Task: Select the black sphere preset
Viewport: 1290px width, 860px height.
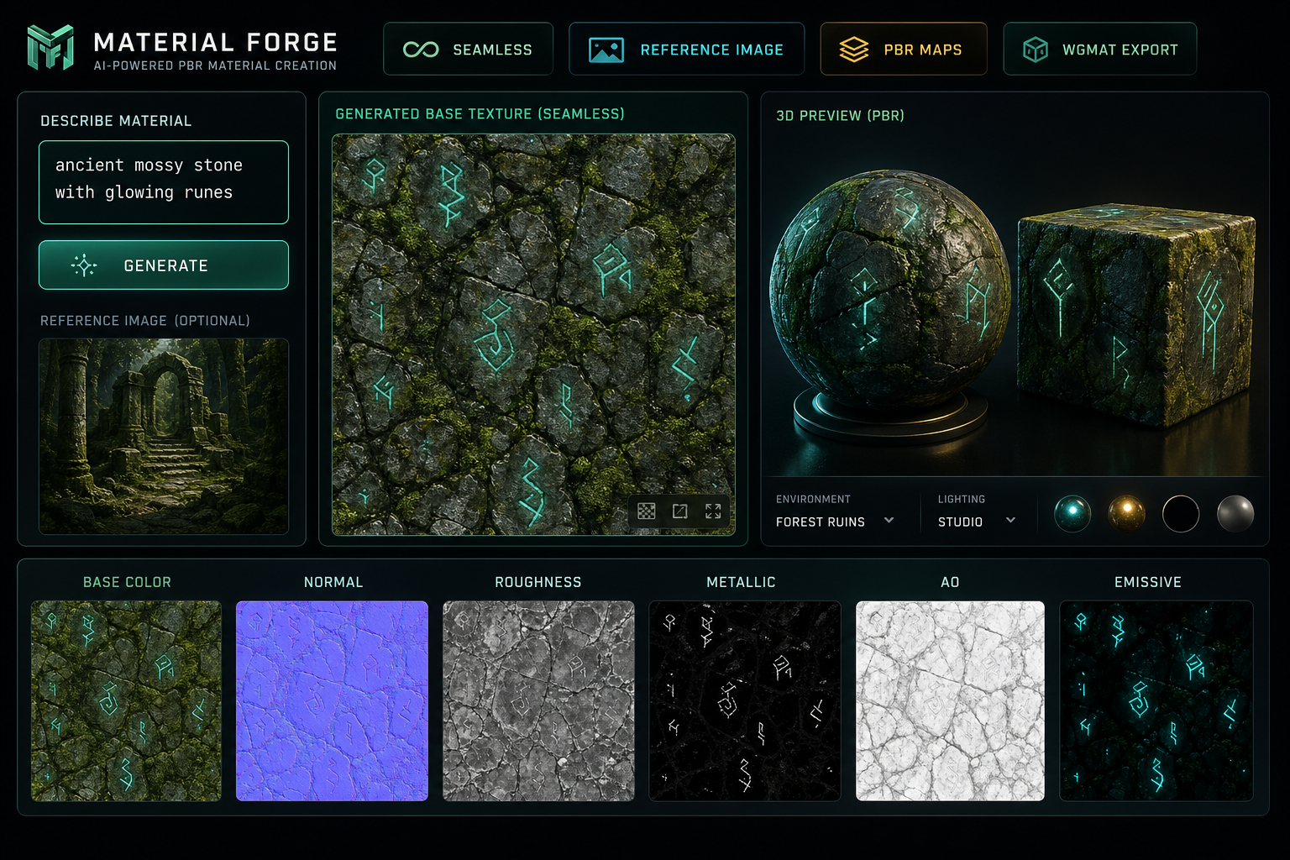Action: click(1181, 513)
